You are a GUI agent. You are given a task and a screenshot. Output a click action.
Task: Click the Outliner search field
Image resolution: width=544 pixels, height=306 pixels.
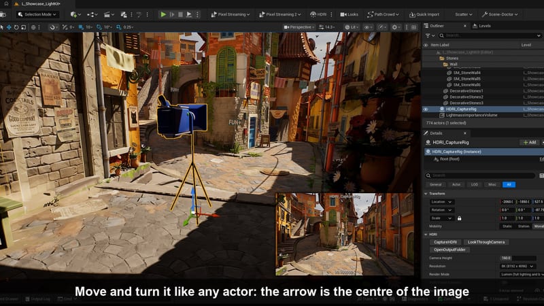coord(490,35)
